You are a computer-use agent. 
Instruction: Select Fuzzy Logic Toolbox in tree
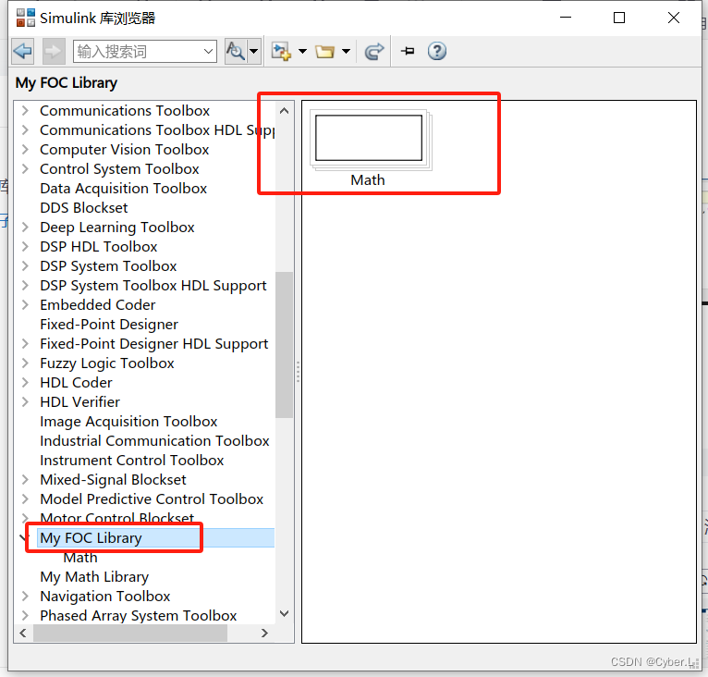pyautogui.click(x=107, y=363)
